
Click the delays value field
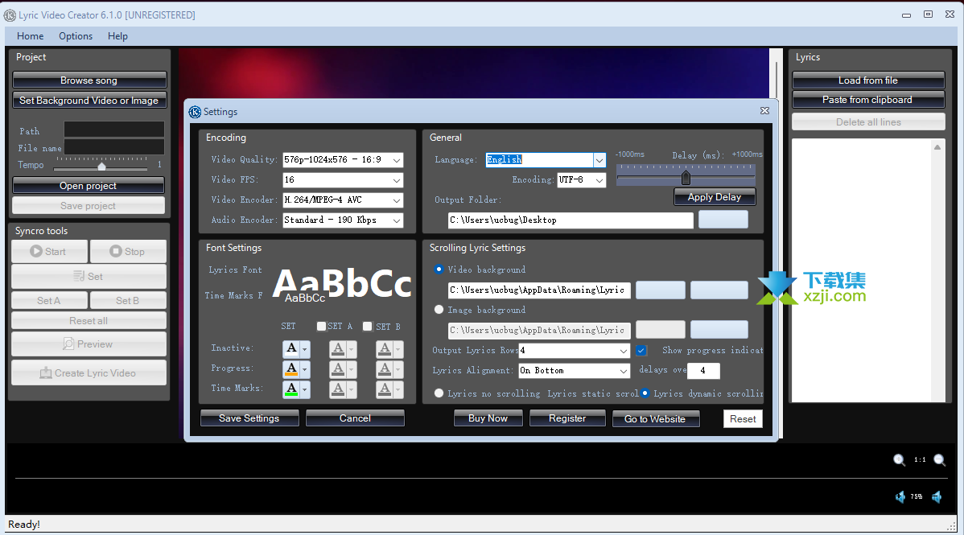[702, 370]
